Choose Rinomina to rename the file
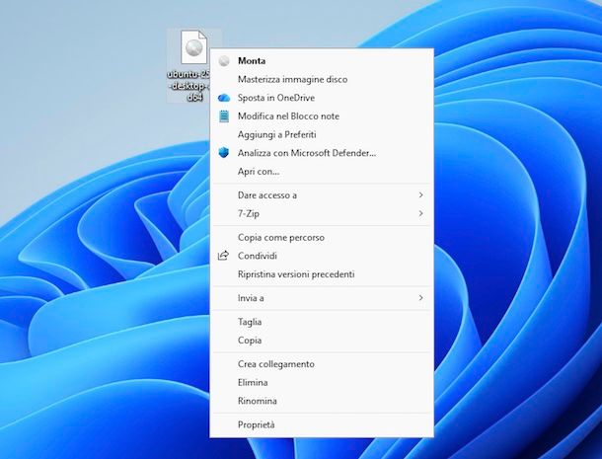This screenshot has width=602, height=459. pos(258,401)
